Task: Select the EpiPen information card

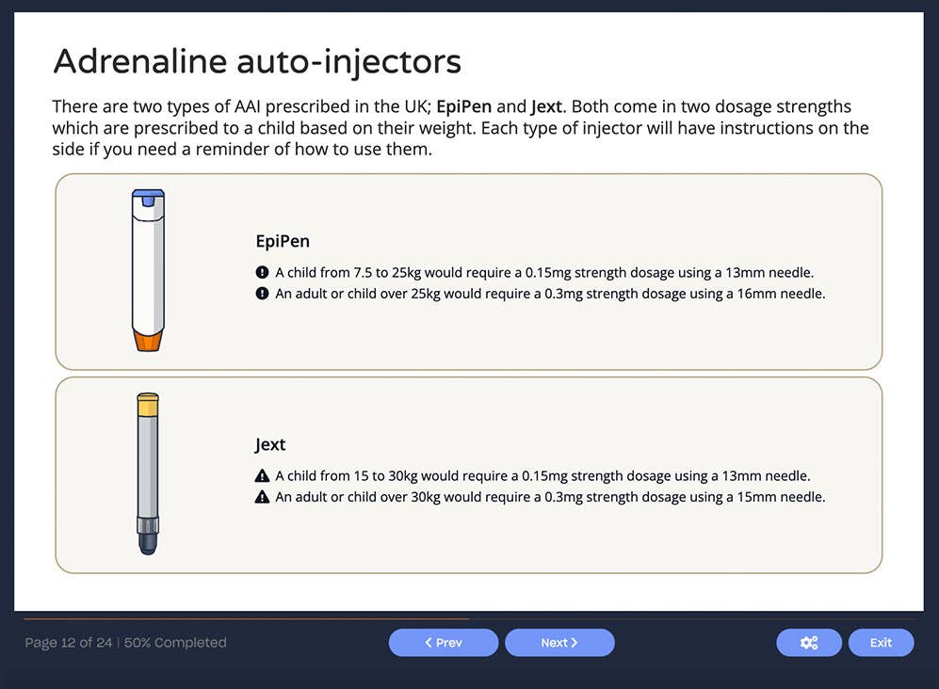Action: (x=469, y=271)
